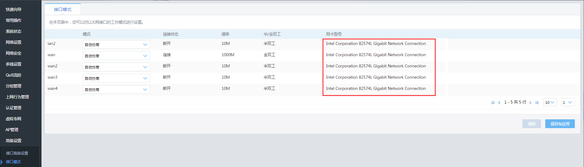The width and height of the screenshot is (584, 167).
Task: Open wan4 mode combo box
Action: tap(116, 90)
